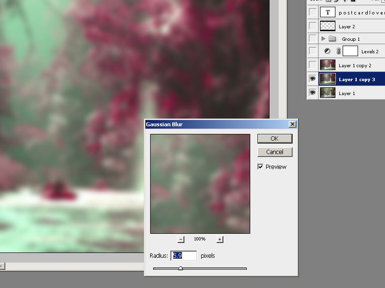This screenshot has width=385, height=288.
Task: Hide the Layer 1 layer
Action: (x=312, y=93)
